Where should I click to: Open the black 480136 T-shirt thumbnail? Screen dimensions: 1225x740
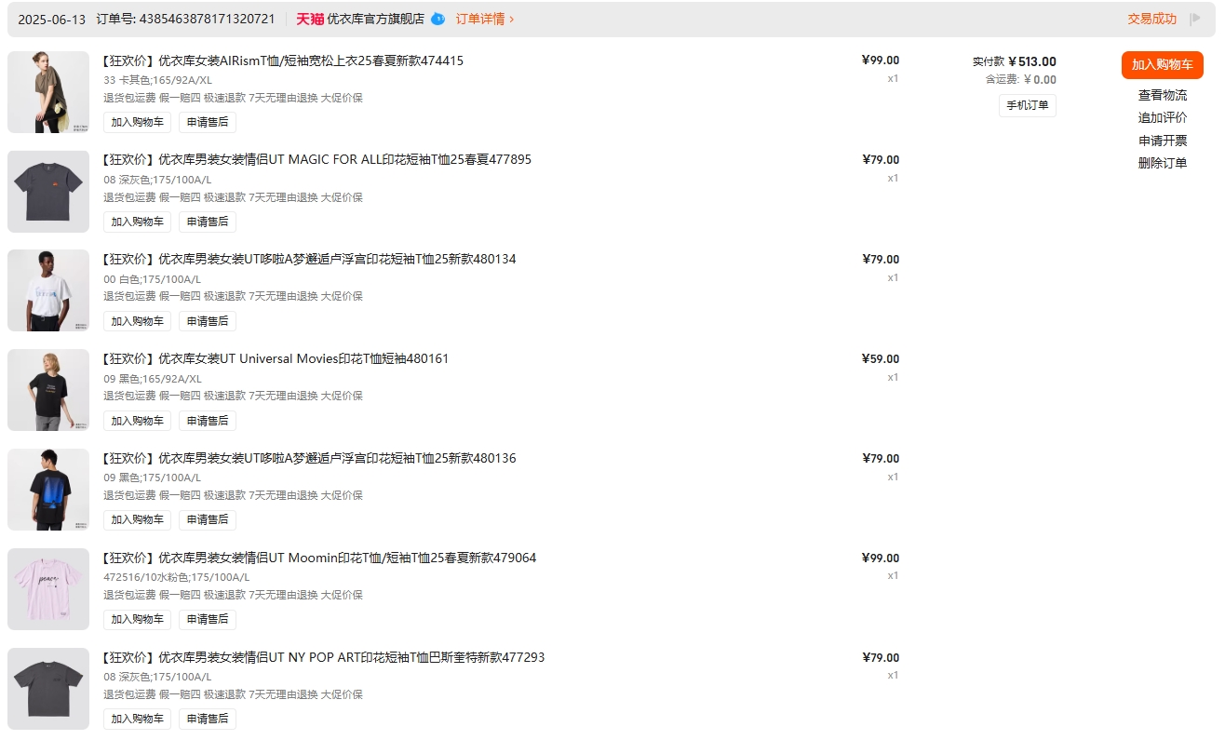[x=48, y=490]
